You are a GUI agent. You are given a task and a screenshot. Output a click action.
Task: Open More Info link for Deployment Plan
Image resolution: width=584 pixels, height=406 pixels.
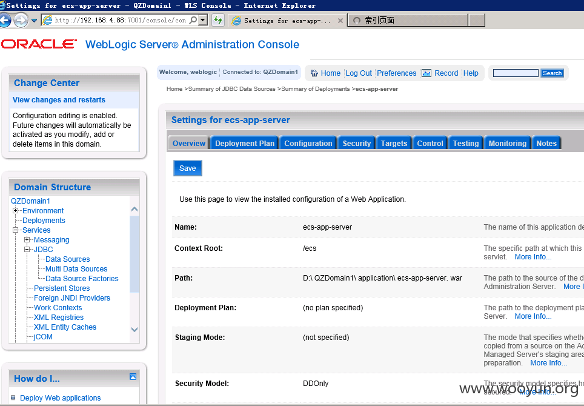click(533, 316)
